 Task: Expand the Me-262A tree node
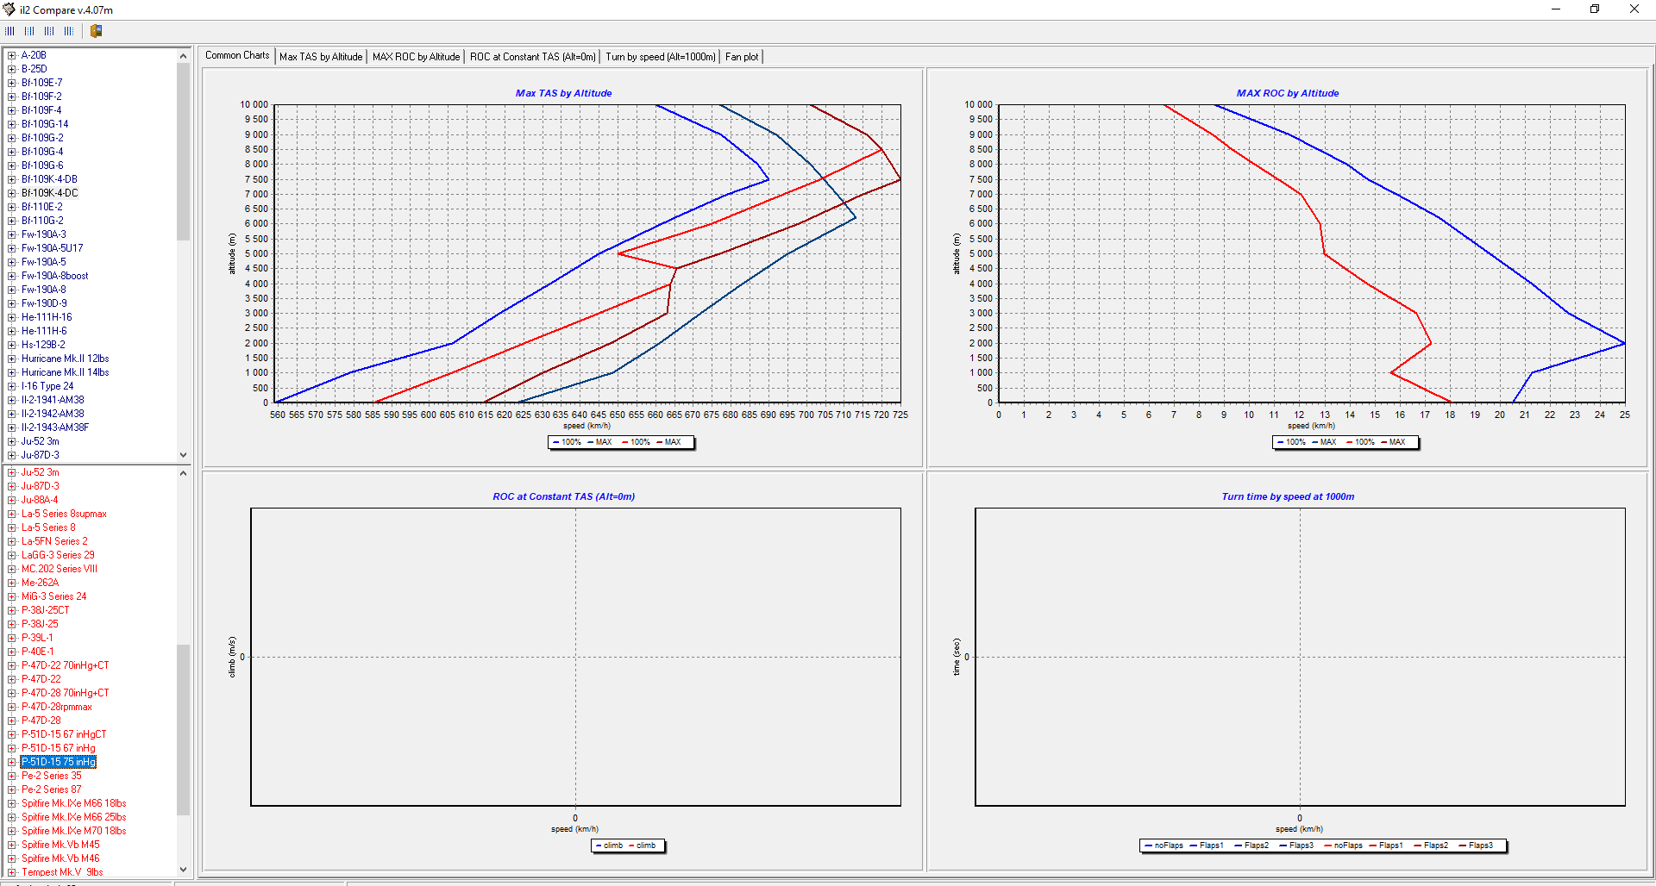point(12,583)
